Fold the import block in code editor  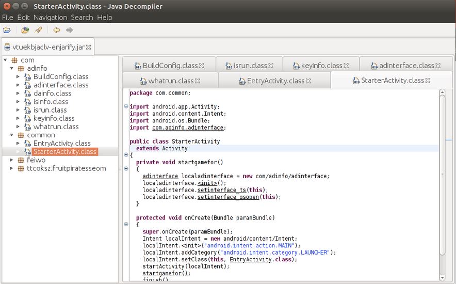pos(126,106)
